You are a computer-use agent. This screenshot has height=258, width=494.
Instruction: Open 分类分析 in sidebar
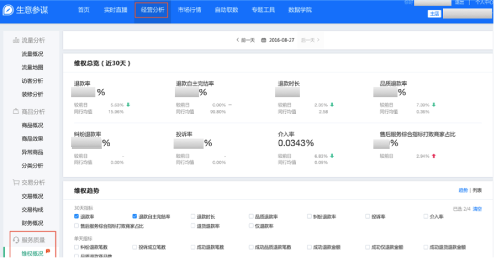32,166
